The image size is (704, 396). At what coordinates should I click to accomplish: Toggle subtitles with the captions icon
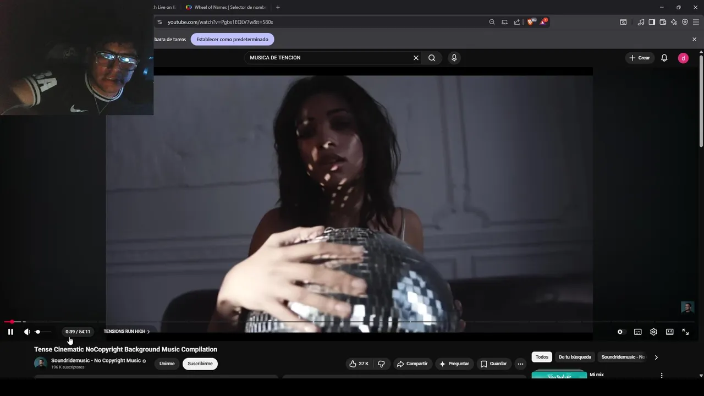(638, 332)
